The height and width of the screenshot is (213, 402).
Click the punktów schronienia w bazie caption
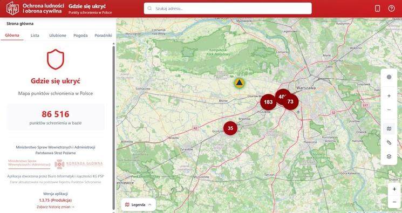point(56,123)
